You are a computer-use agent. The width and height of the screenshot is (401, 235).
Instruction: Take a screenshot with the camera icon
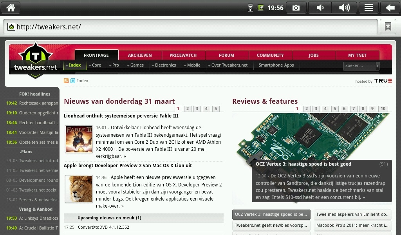click(296, 8)
